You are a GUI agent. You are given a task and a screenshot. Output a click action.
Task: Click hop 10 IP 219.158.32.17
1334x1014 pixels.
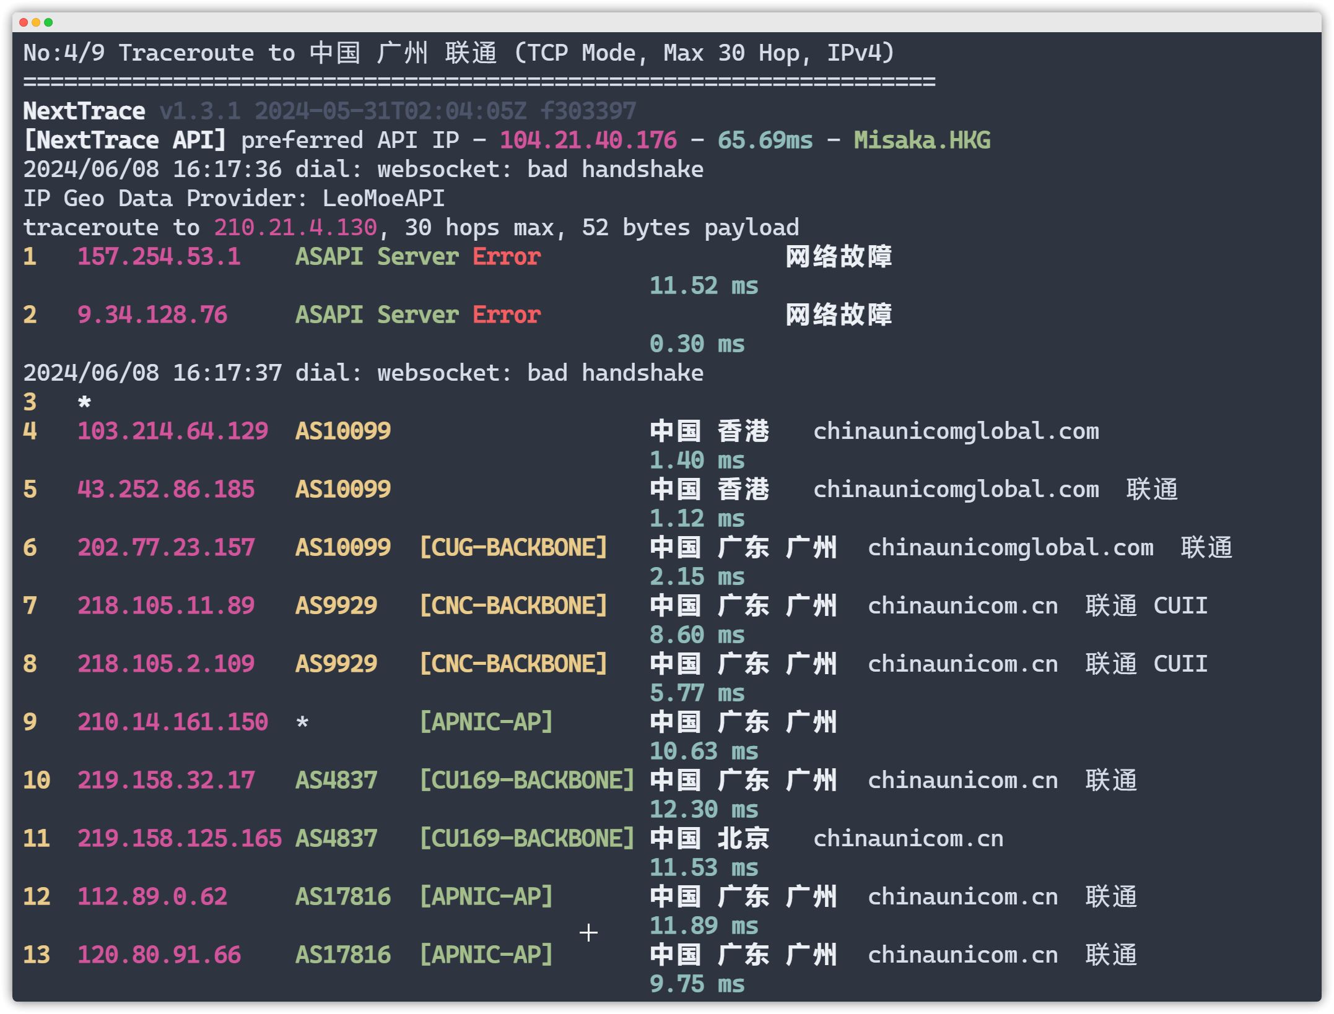click(166, 781)
